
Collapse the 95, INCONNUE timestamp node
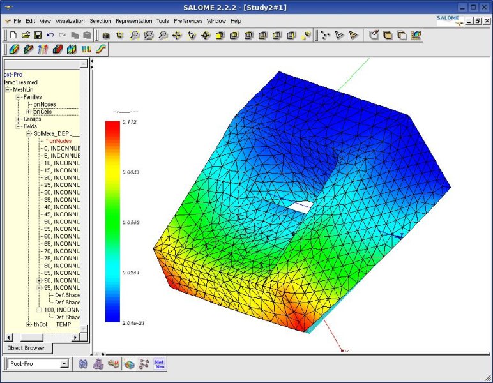click(39, 288)
